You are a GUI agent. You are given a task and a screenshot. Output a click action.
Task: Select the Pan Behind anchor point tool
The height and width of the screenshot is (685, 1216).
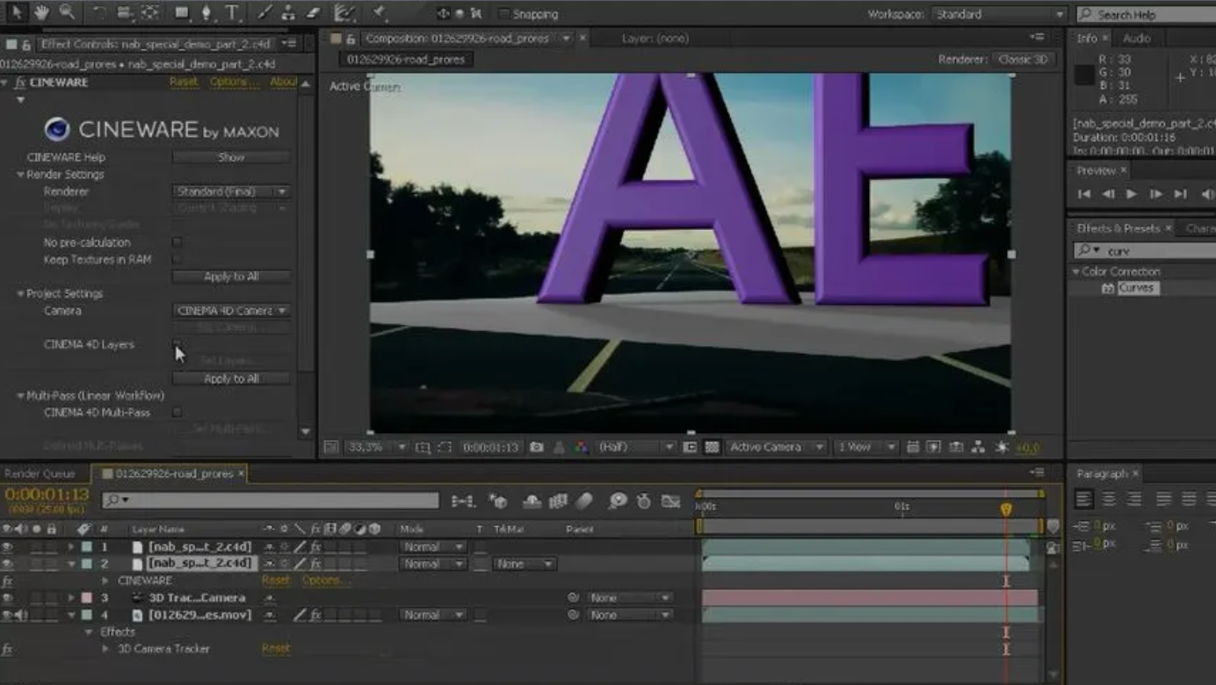149,13
